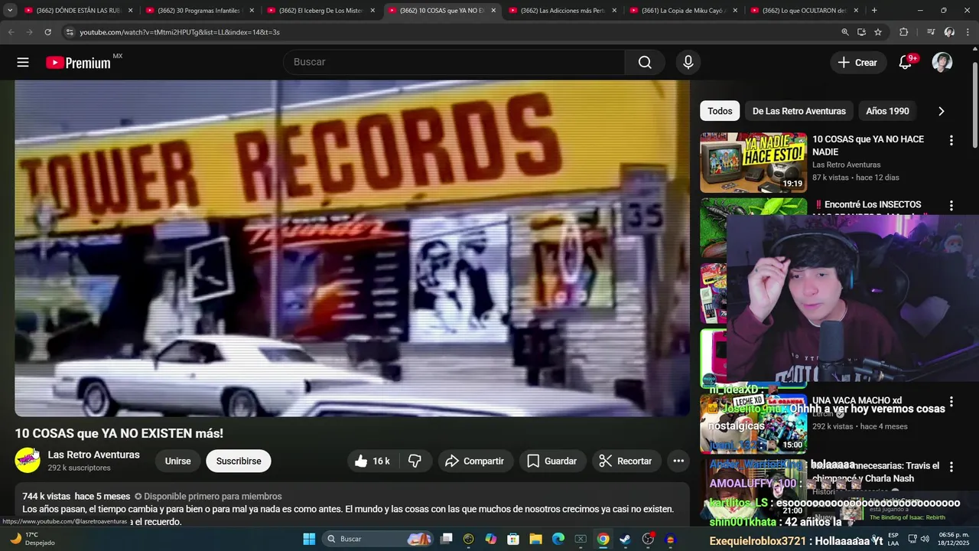Close the El Iceberg De Los Misterios tab
This screenshot has height=551, width=979.
[x=372, y=11]
